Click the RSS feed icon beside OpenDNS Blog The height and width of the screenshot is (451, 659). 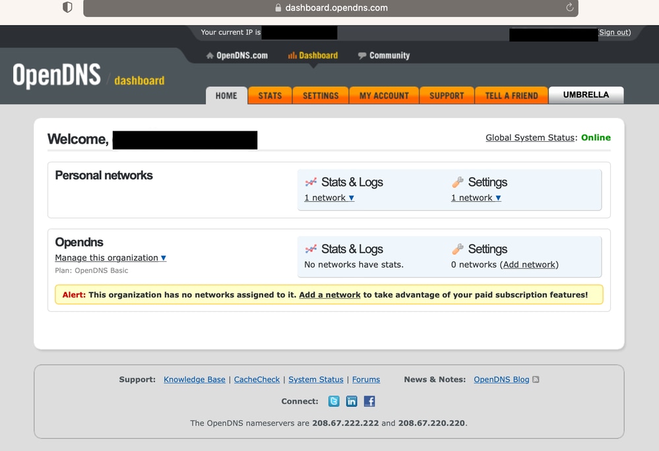click(536, 380)
